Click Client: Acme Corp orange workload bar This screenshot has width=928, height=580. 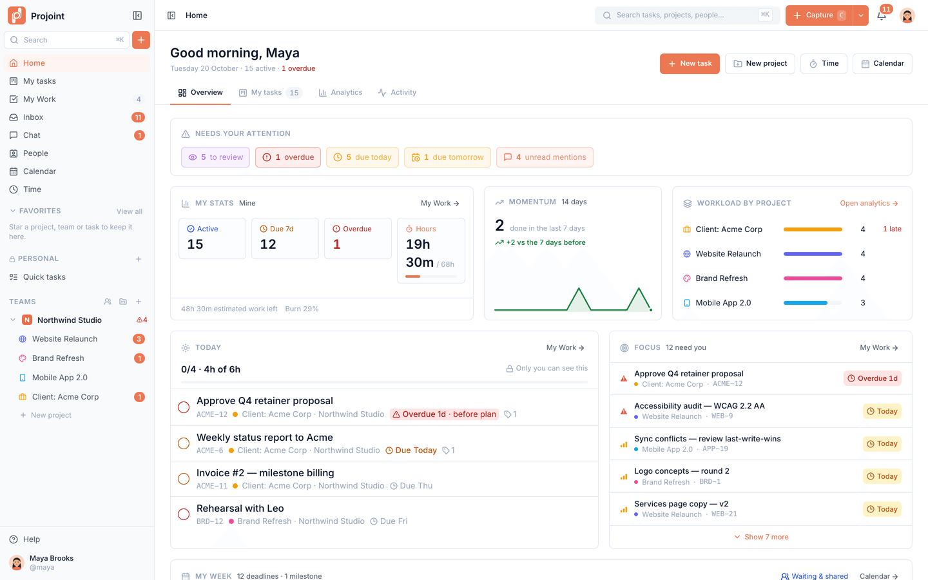pos(813,229)
